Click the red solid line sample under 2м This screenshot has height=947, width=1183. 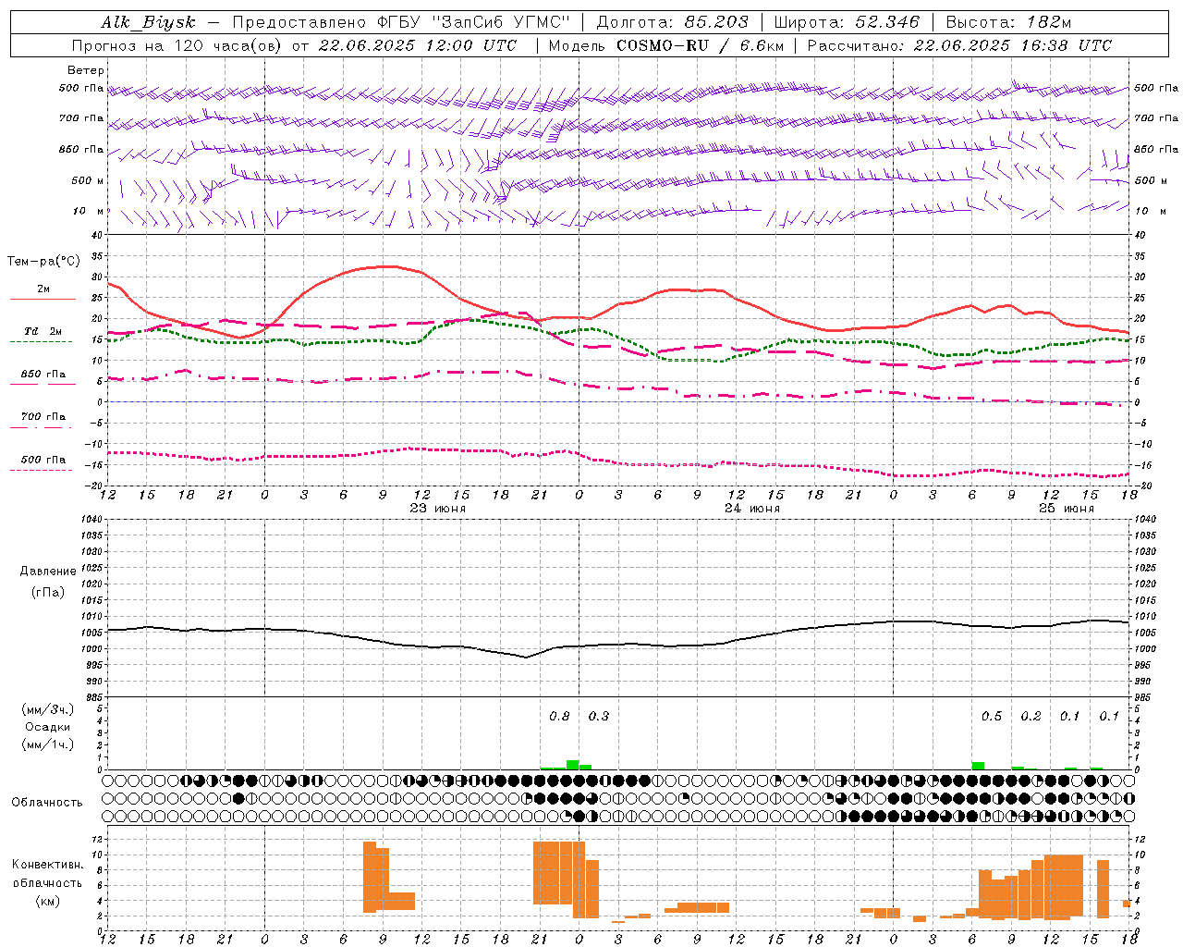coord(43,300)
